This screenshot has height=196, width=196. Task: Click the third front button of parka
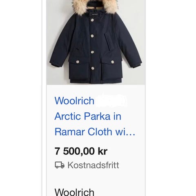93,52
